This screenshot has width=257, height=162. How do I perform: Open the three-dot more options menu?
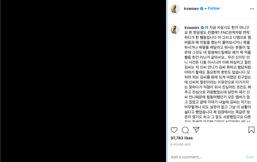point(252,9)
